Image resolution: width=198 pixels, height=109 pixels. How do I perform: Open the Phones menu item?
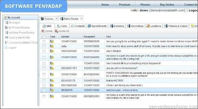145,5
